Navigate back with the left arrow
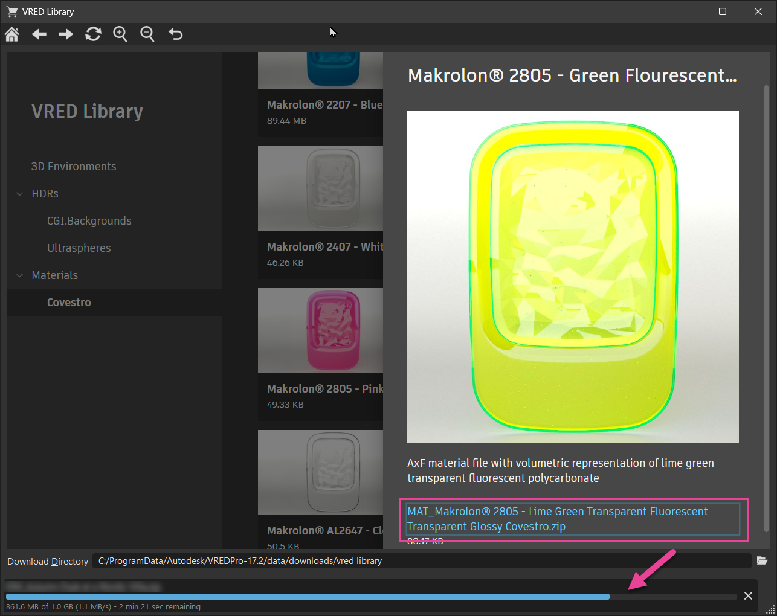This screenshot has width=777, height=616. (39, 34)
